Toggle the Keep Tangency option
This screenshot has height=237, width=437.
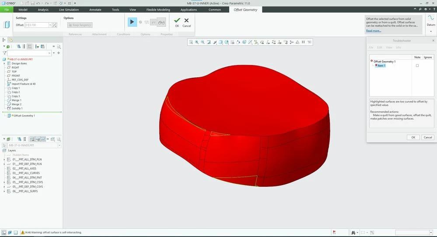pos(80,25)
